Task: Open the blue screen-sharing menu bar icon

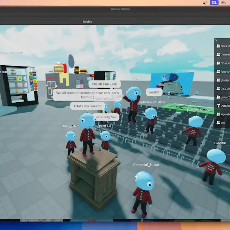Action: 214,2
